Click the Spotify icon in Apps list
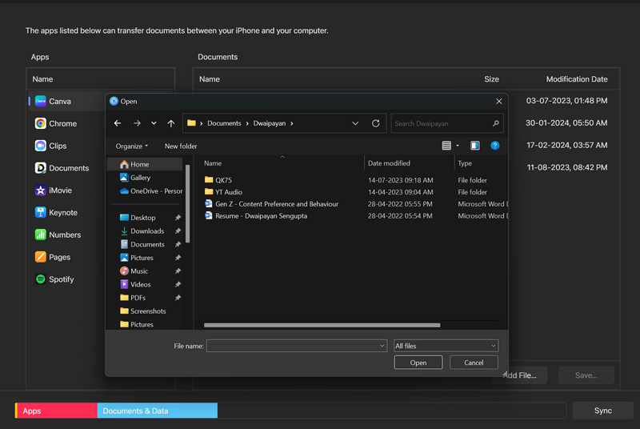The image size is (640, 429). point(41,279)
